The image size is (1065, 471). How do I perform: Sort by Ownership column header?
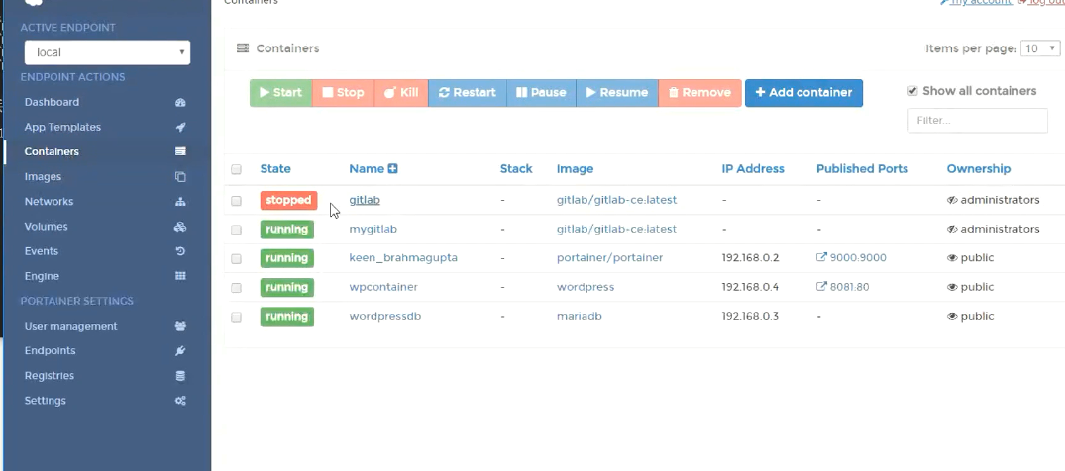tap(978, 169)
